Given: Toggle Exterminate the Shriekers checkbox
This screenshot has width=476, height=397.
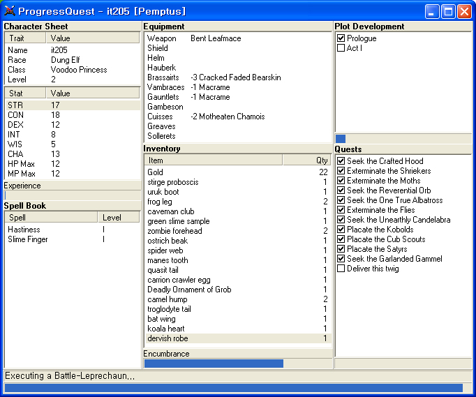Looking at the screenshot, I should 341,170.
